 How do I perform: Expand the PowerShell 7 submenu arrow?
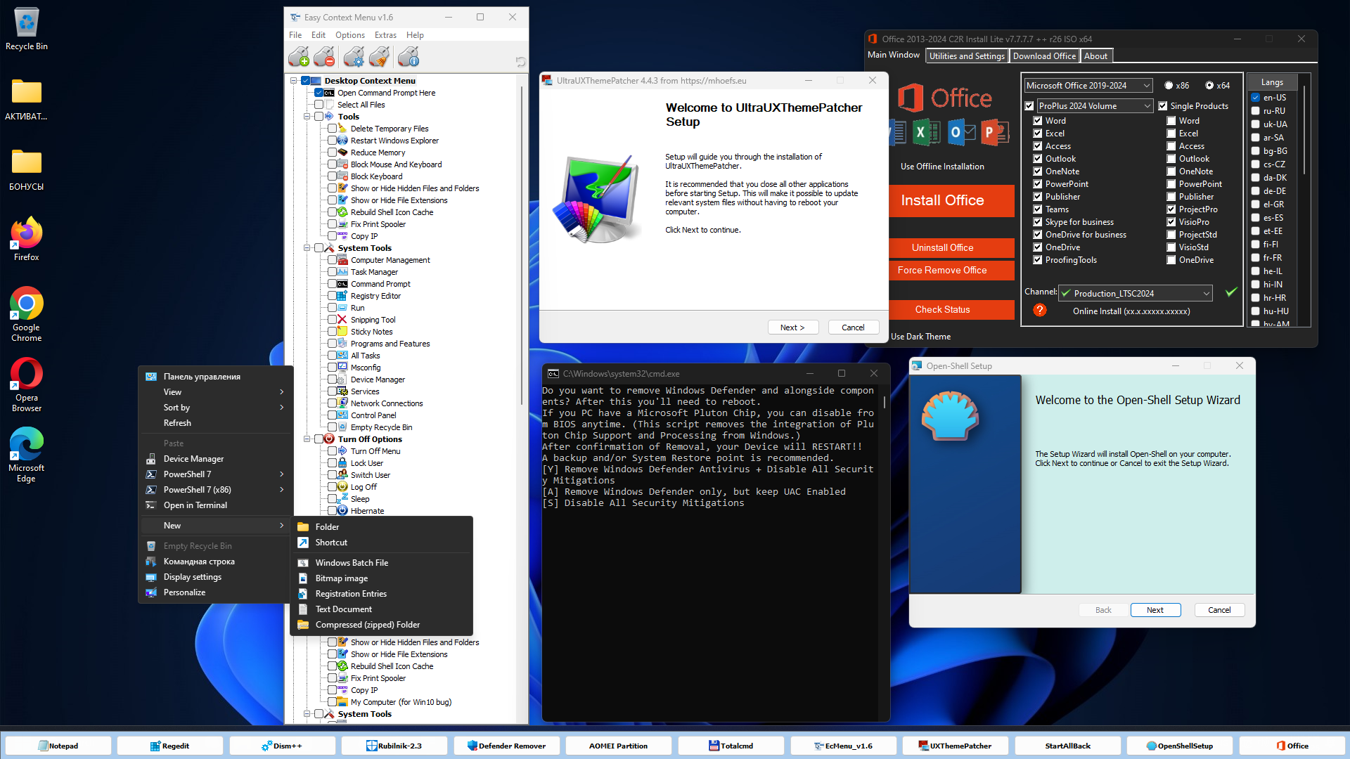point(281,474)
